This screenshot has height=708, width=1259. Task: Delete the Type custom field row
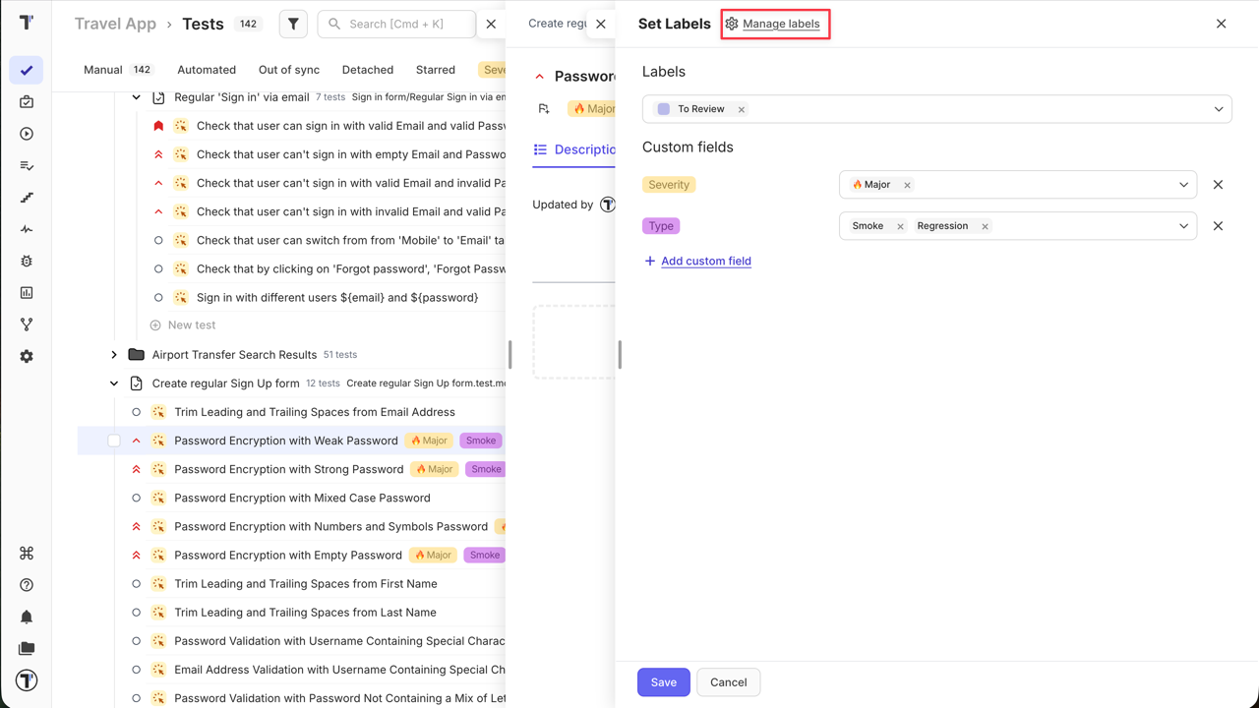[x=1218, y=226]
